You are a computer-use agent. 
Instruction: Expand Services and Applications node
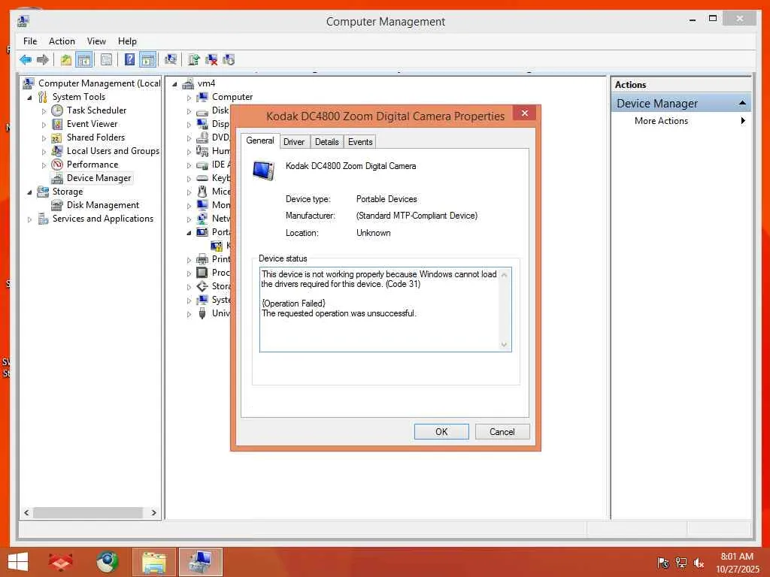[x=29, y=219]
